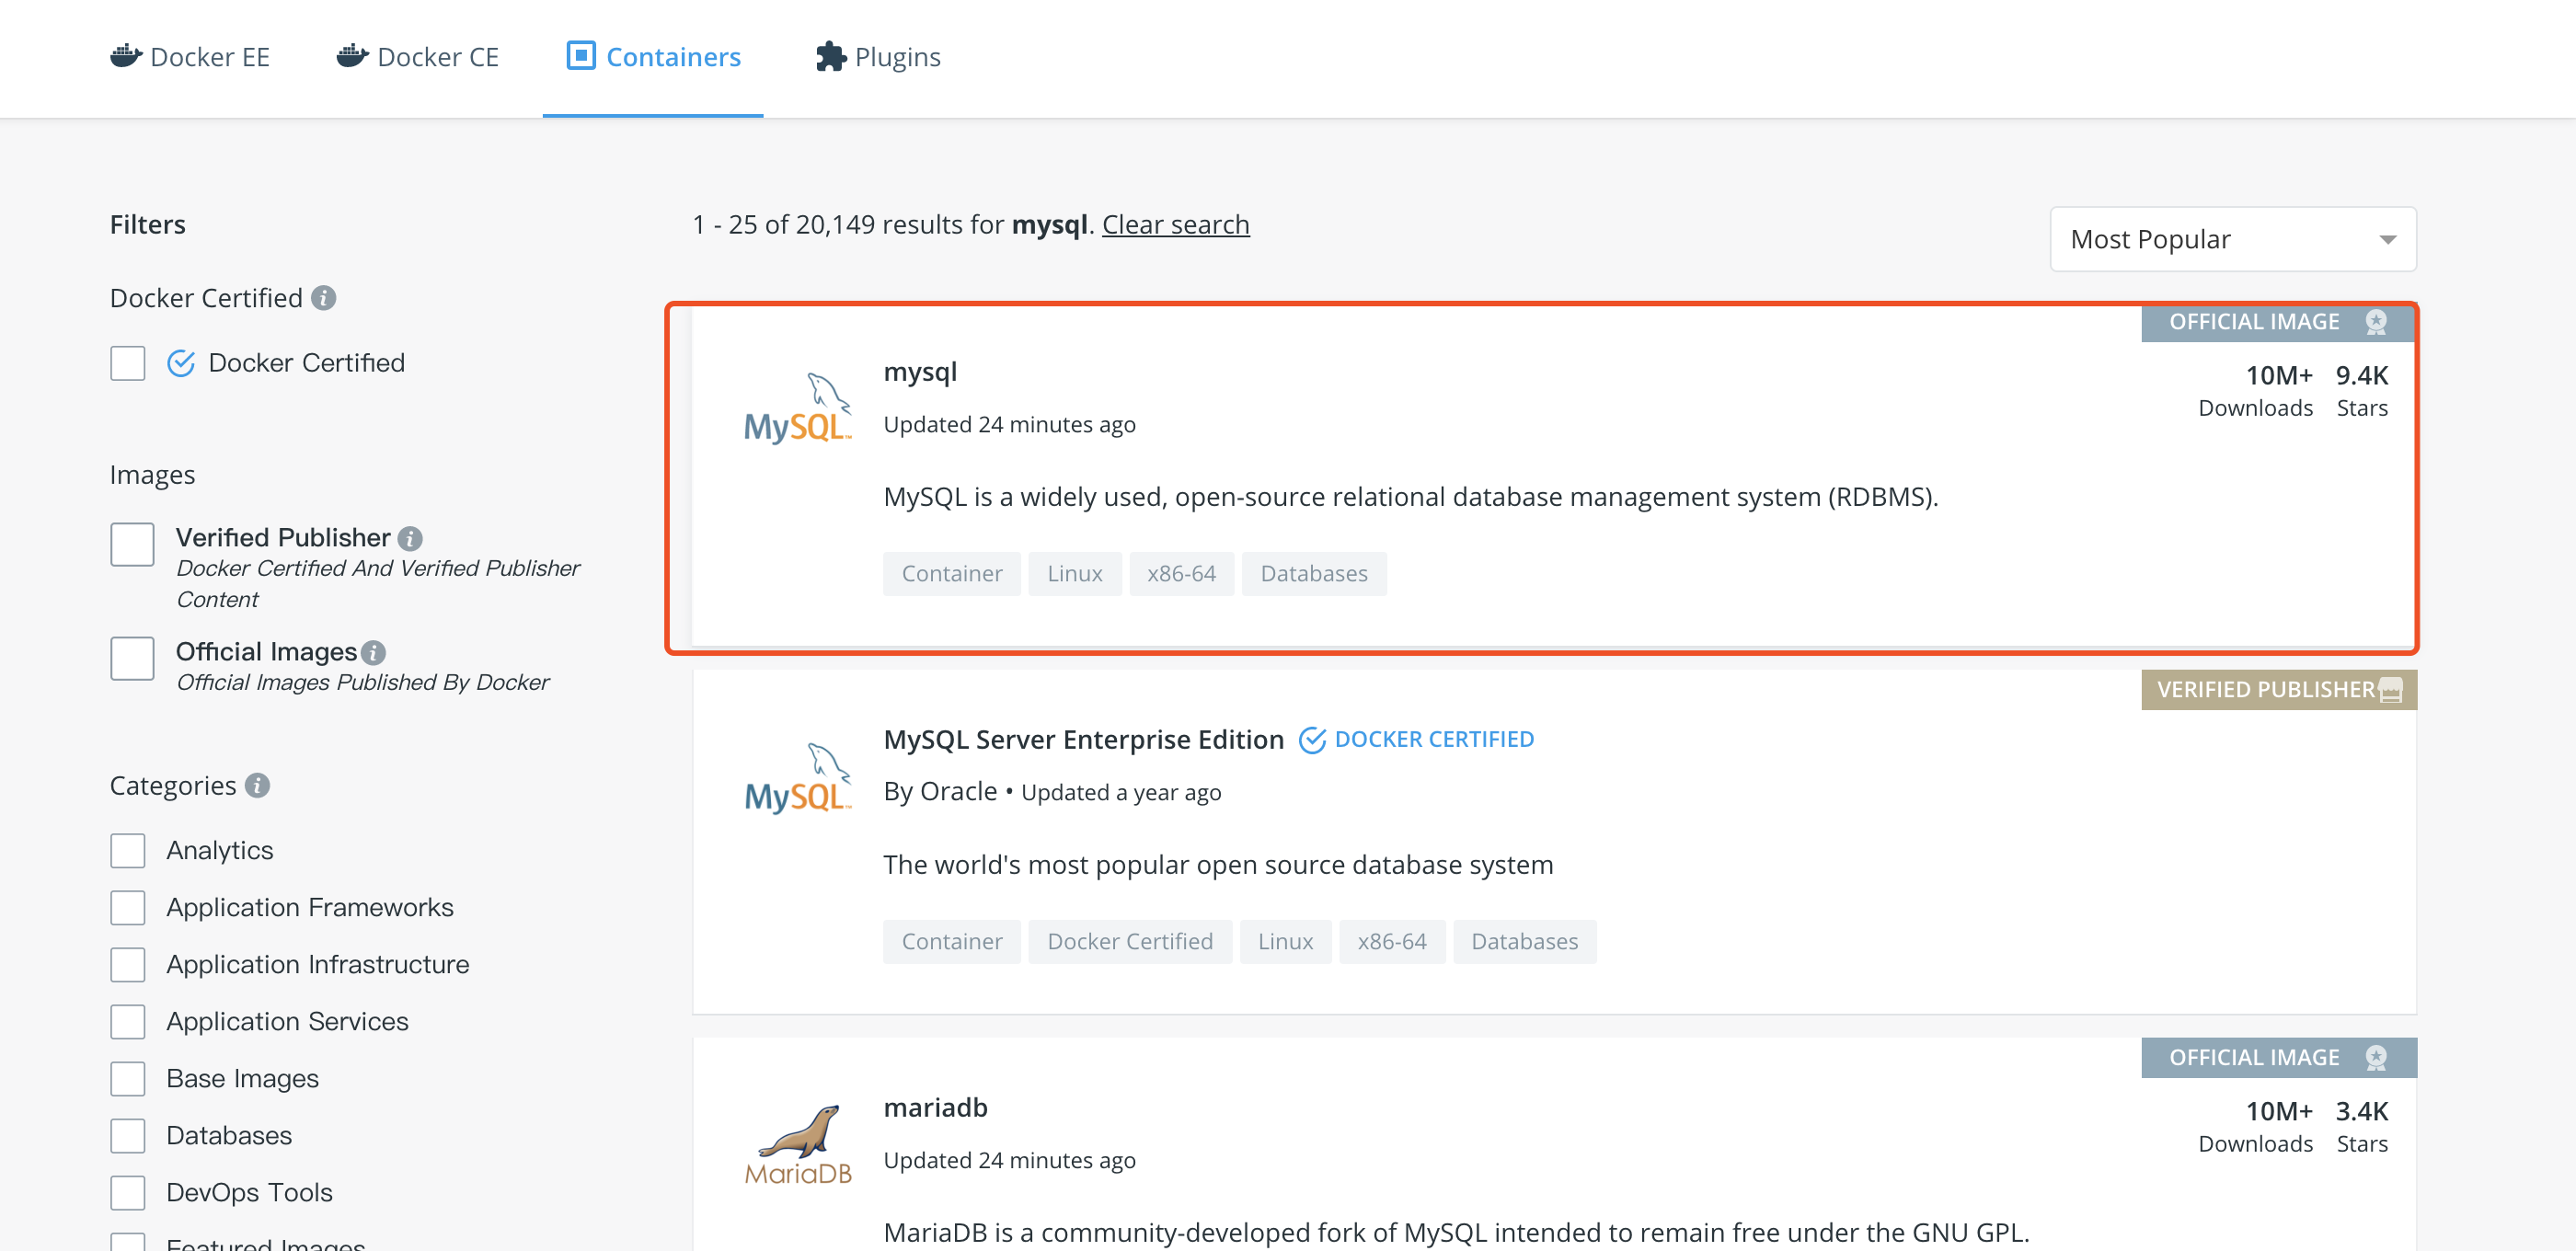Click info icon beside Docker Certified heading
Viewport: 2576px width, 1251px height.
coord(323,298)
